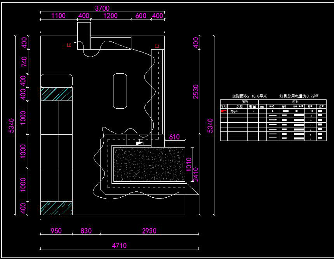Click the 740 vertical dimension text
The image size is (334, 259).
tap(23, 61)
